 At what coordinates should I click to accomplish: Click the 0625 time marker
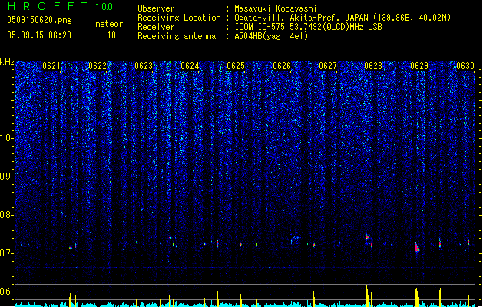pyautogui.click(x=236, y=66)
